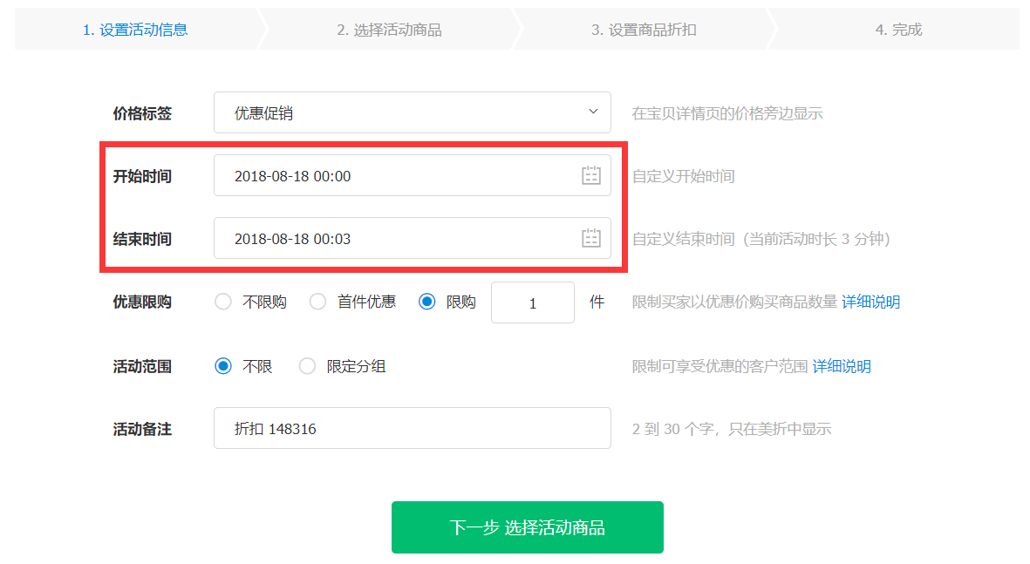Select the 限购 radio option
The width and height of the screenshot is (1030, 564).
point(427,302)
